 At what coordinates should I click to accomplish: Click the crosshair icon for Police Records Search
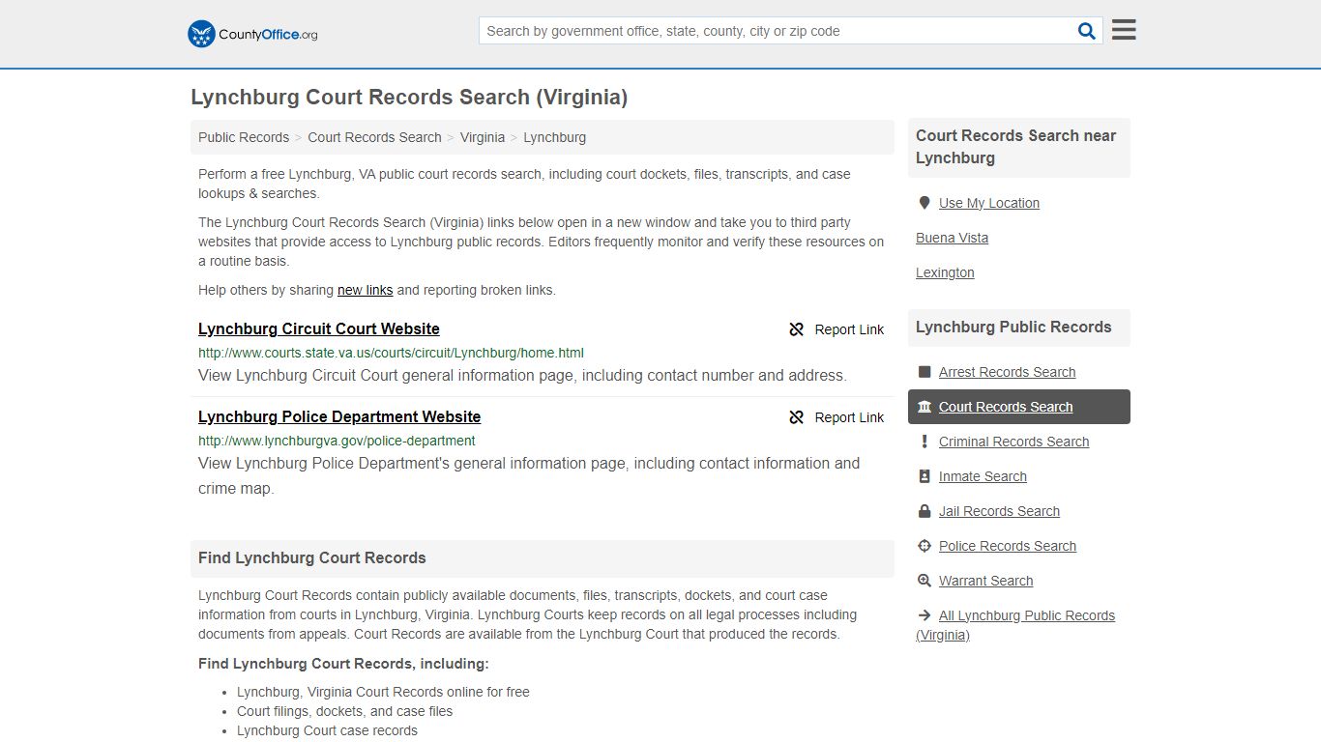924,546
